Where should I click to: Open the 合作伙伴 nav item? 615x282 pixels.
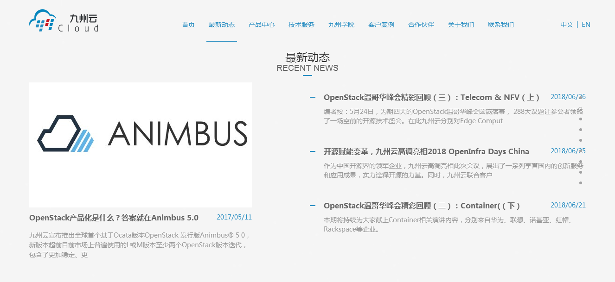421,25
